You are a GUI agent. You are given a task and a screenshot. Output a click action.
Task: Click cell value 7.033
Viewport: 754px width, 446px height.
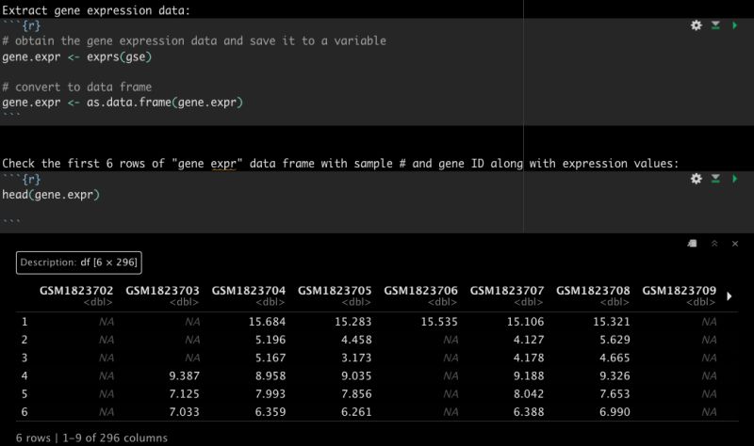click(184, 412)
